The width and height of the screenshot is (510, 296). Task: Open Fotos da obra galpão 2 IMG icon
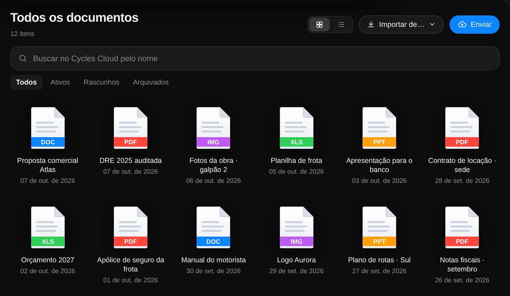pyautogui.click(x=213, y=128)
